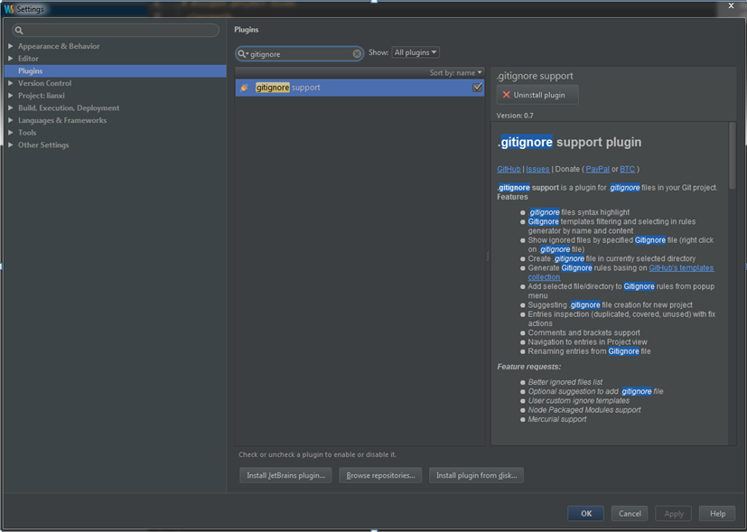The height and width of the screenshot is (532, 747).
Task: Expand Languages & Frameworks node
Action: click(x=11, y=120)
